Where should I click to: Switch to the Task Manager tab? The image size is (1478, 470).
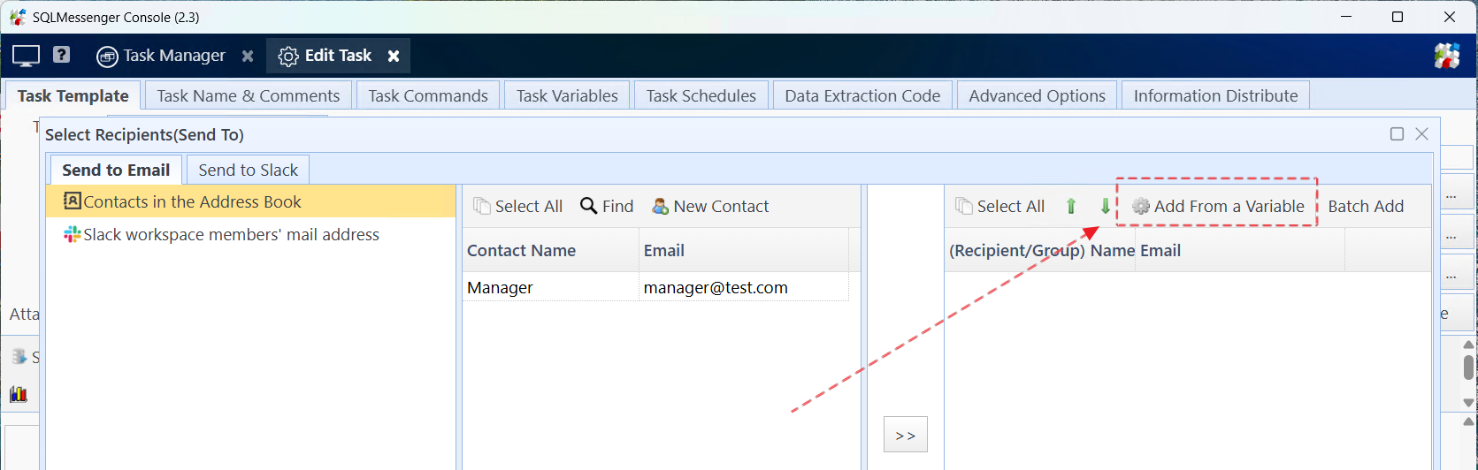[162, 56]
